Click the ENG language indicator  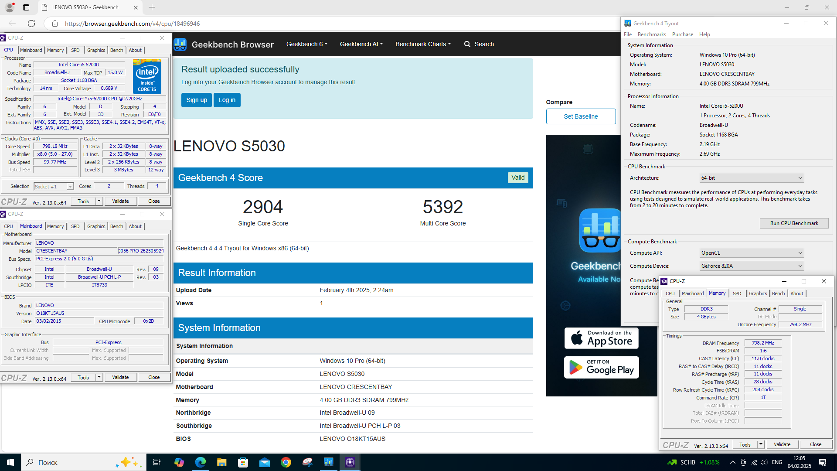[x=777, y=462]
